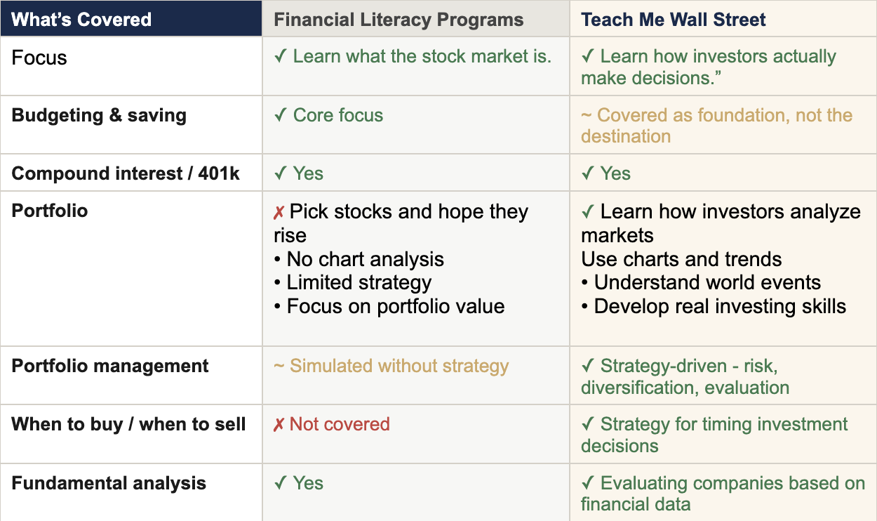The image size is (877, 521).
Task: Click the checkmark before 'Evaluating companies based on'
Action: tap(587, 484)
